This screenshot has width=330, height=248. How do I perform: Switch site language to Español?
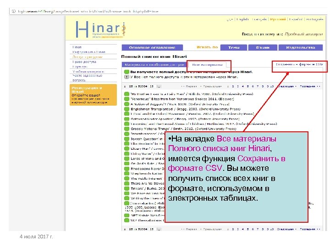(x=296, y=19)
